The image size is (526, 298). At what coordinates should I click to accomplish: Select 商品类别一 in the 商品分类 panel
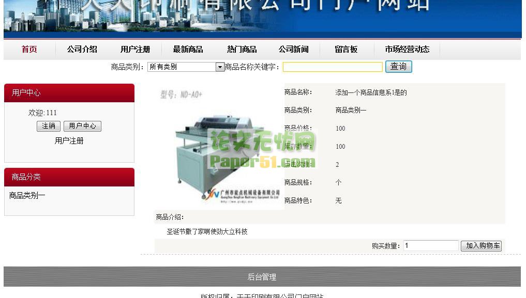click(x=27, y=196)
